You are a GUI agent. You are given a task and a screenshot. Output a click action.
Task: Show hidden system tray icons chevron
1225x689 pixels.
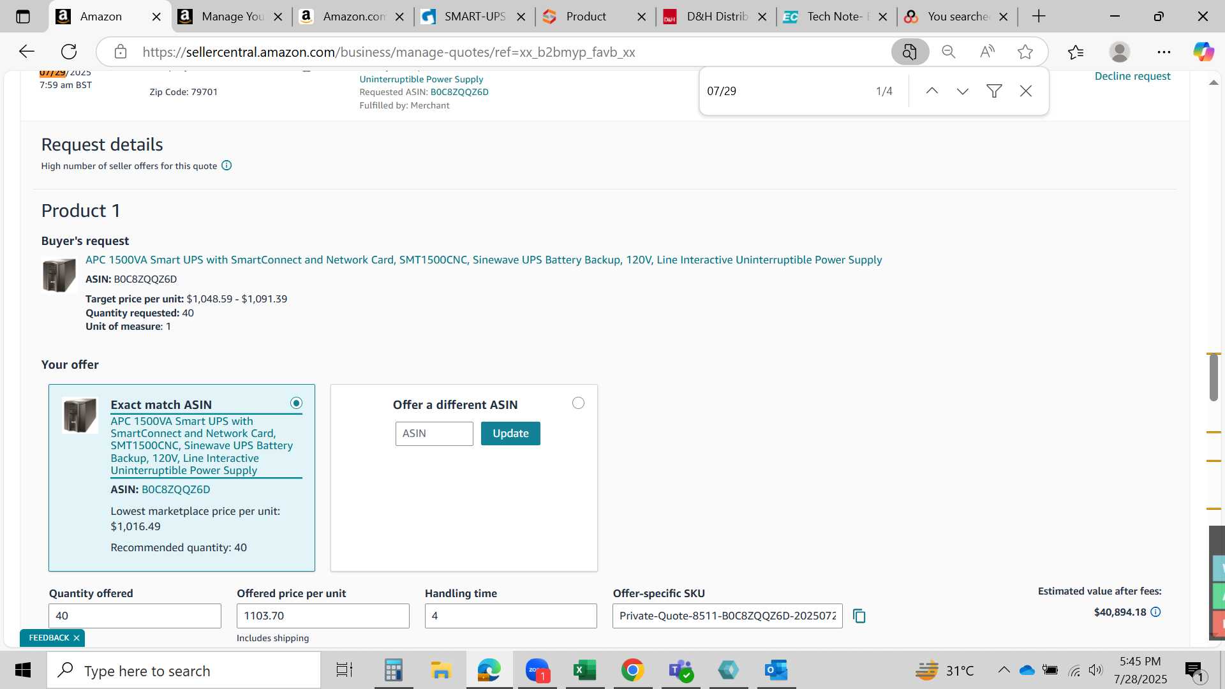click(x=1004, y=670)
